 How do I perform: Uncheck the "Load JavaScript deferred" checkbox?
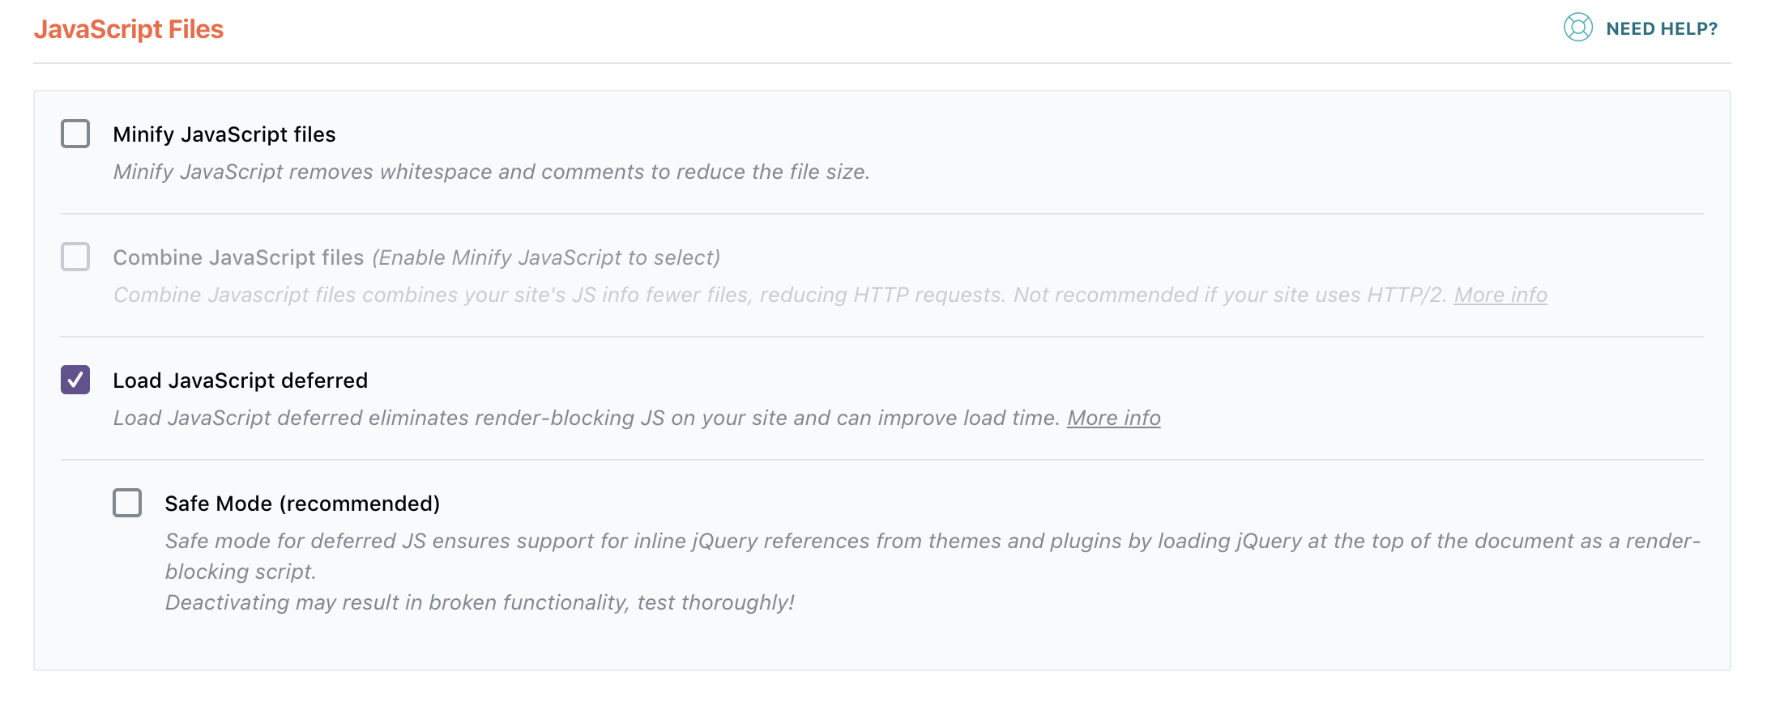[x=75, y=380]
